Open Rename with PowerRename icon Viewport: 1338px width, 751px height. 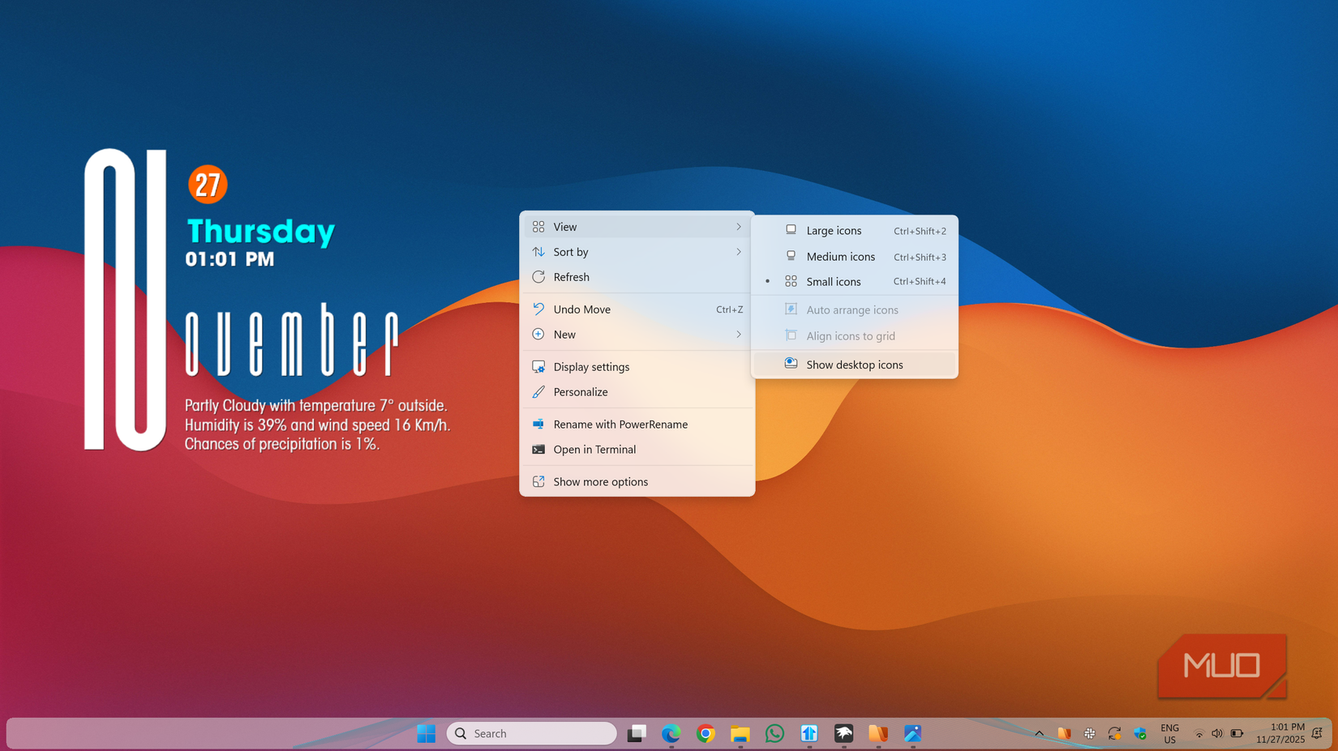pos(539,424)
